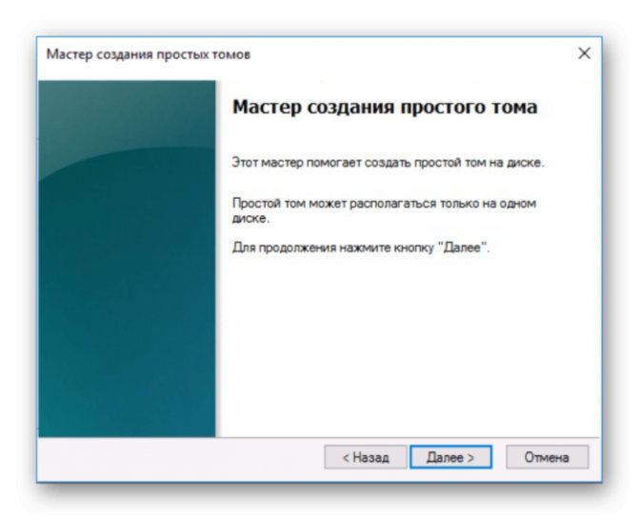Click the "Далее >" button
The width and height of the screenshot is (639, 520).
(450, 457)
